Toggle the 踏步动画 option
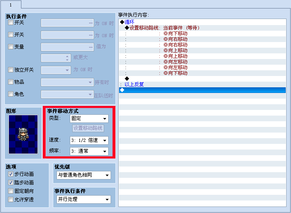Screen dimensions: 291x213 pos(10,183)
